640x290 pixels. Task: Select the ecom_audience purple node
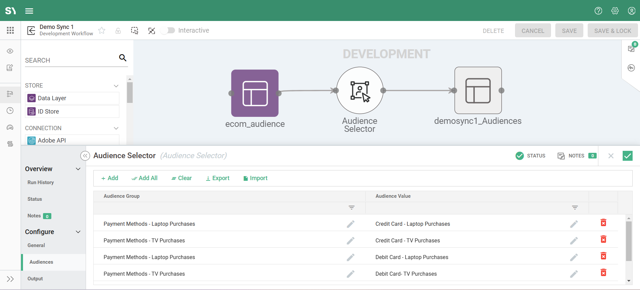point(255,93)
